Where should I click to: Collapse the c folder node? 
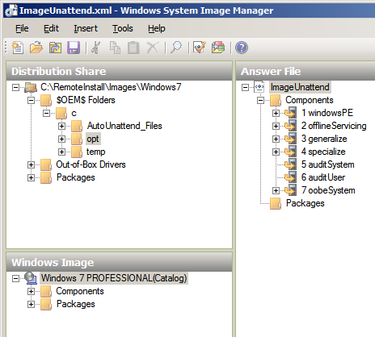[46, 113]
